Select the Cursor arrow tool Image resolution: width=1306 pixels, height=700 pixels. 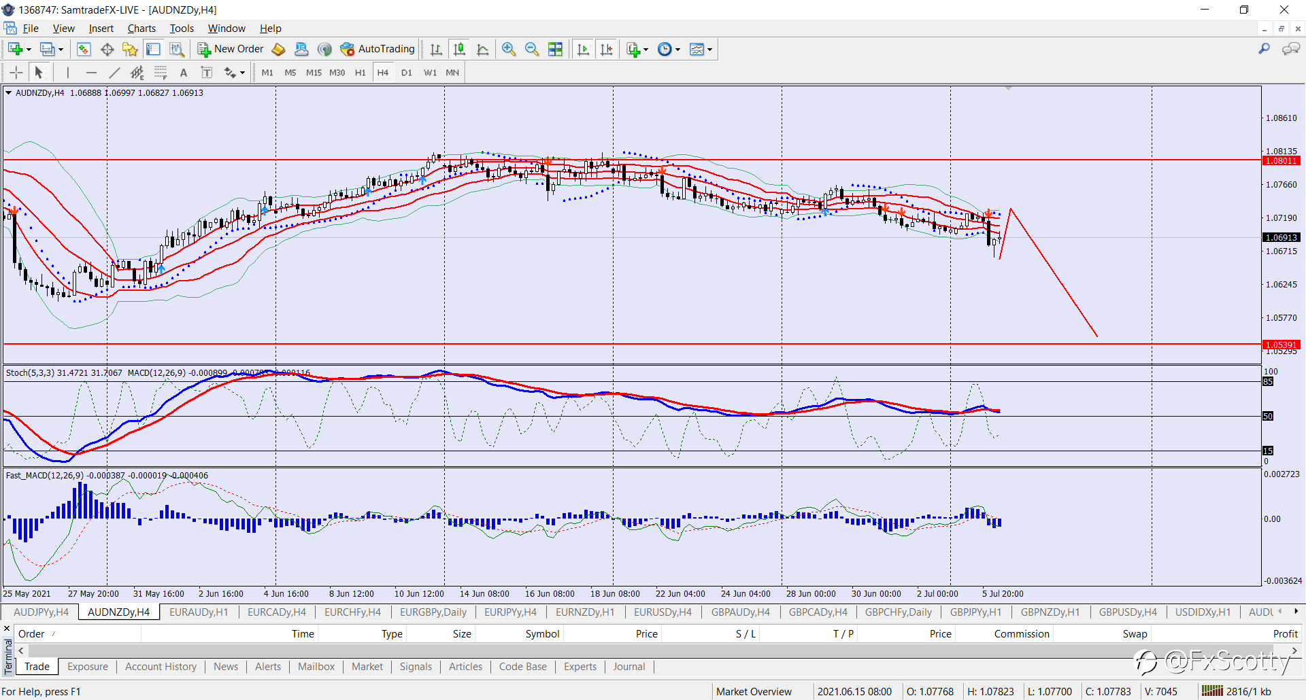pos(39,73)
